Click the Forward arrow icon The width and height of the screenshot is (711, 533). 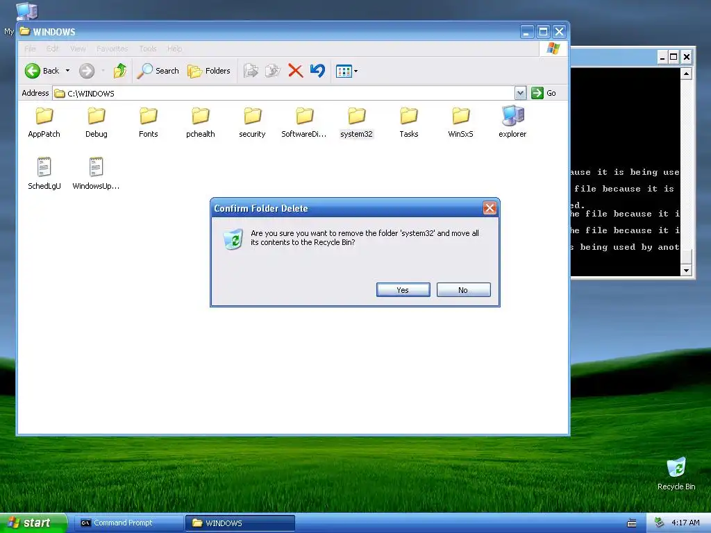click(x=87, y=71)
